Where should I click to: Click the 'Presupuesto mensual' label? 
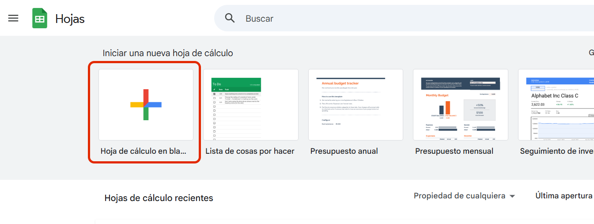pyautogui.click(x=454, y=151)
